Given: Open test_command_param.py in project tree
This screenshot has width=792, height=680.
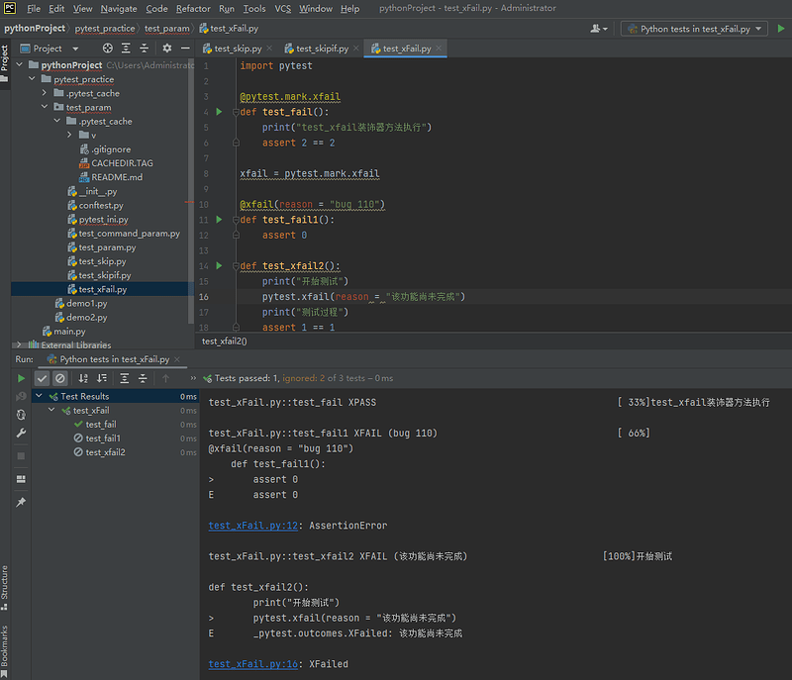Looking at the screenshot, I should [129, 234].
